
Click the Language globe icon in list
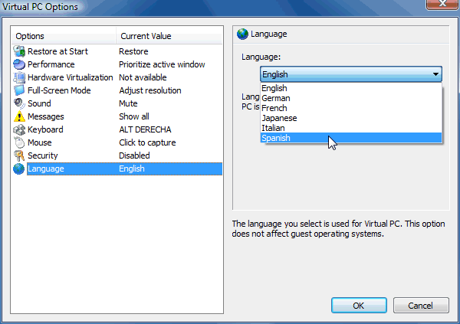coord(19,169)
